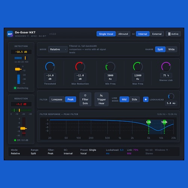188x188 pixels.
Task: Click the 5000 Hz value field
Action: (110, 77)
